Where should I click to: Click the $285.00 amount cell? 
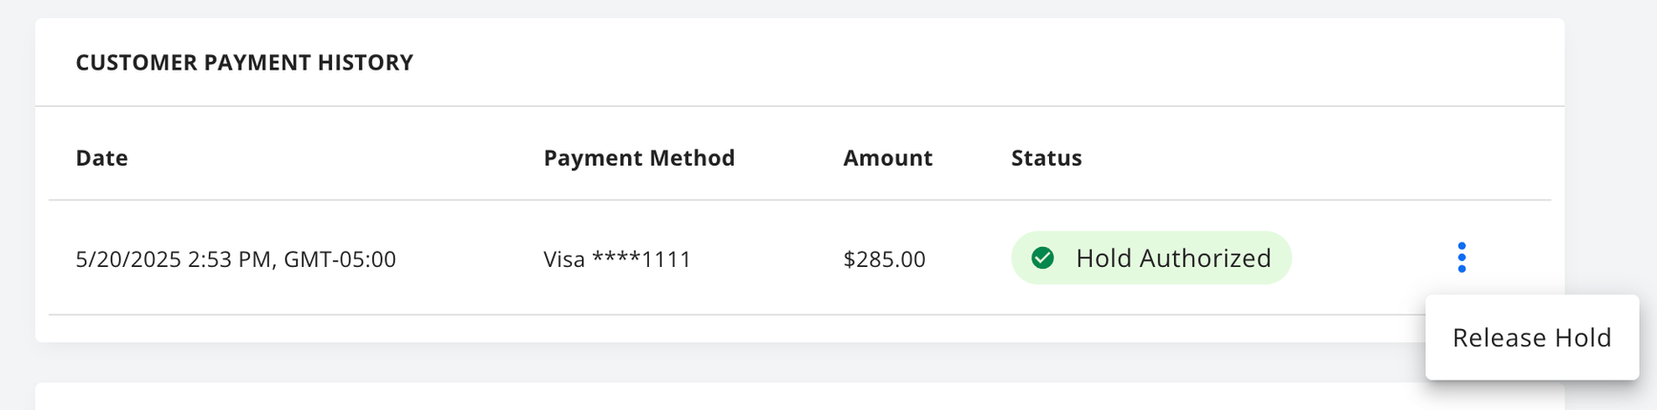[884, 258]
